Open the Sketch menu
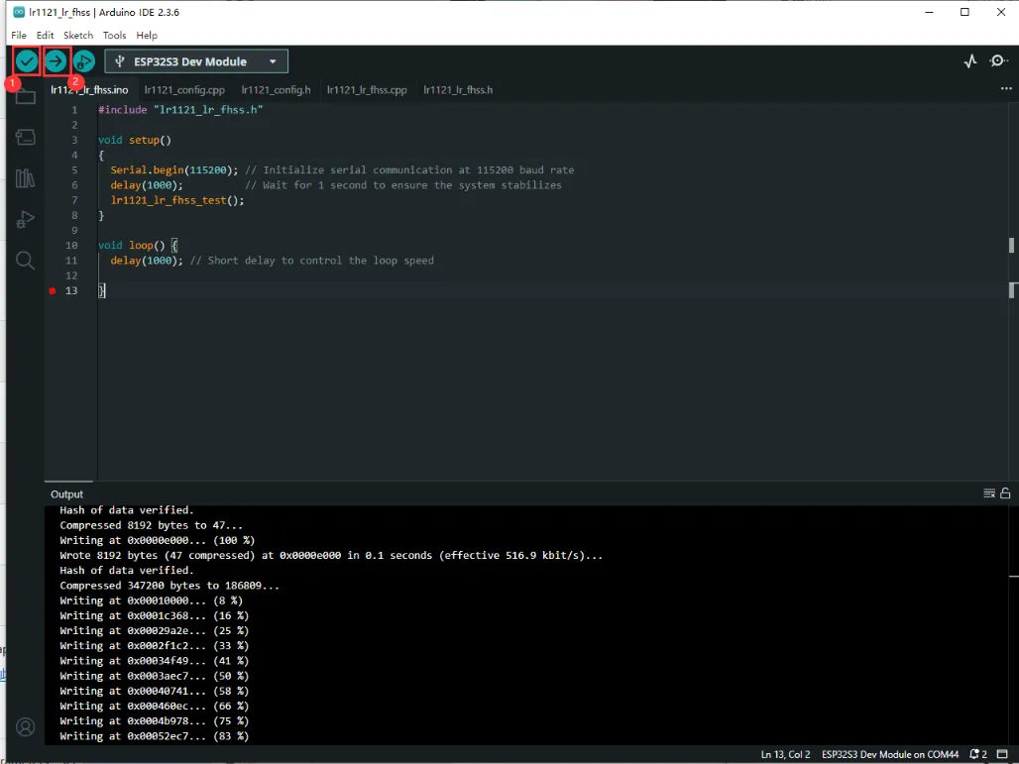This screenshot has width=1019, height=764. coord(78,35)
